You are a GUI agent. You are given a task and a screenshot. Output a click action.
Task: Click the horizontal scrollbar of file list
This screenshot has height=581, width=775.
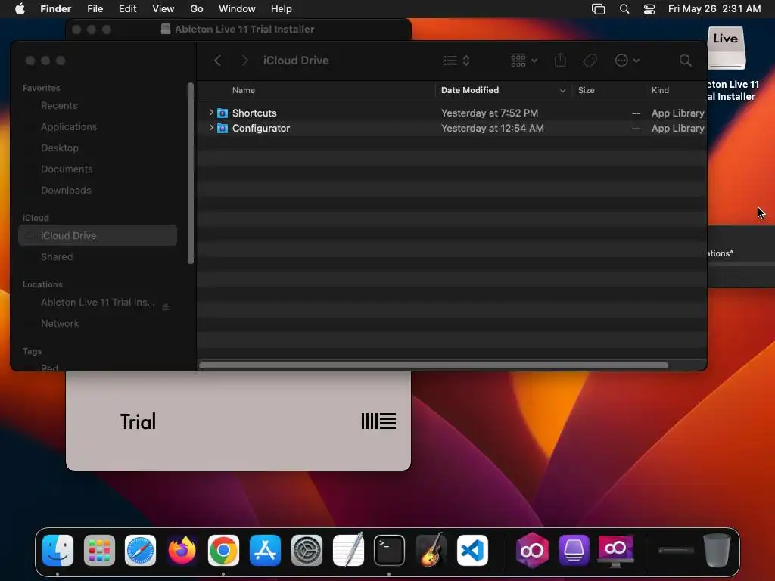(434, 365)
